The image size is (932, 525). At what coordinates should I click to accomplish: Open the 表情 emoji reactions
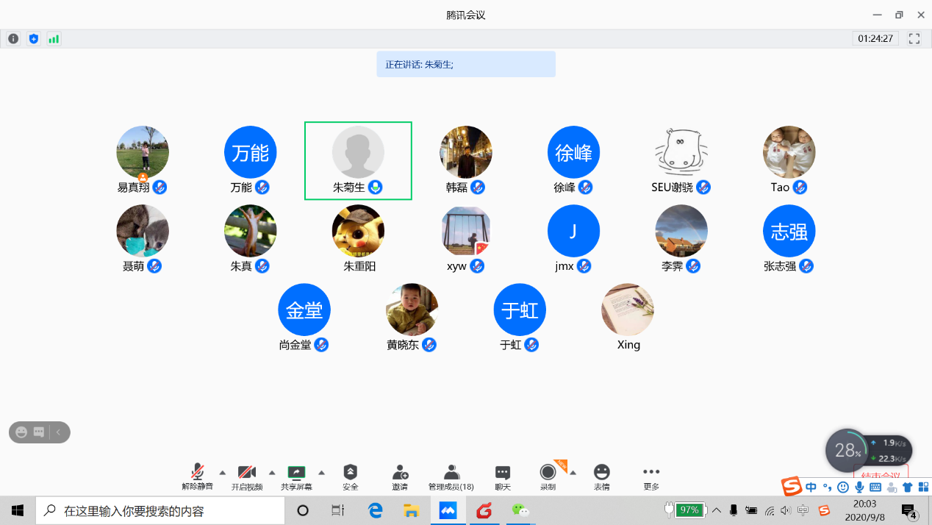[x=602, y=476]
